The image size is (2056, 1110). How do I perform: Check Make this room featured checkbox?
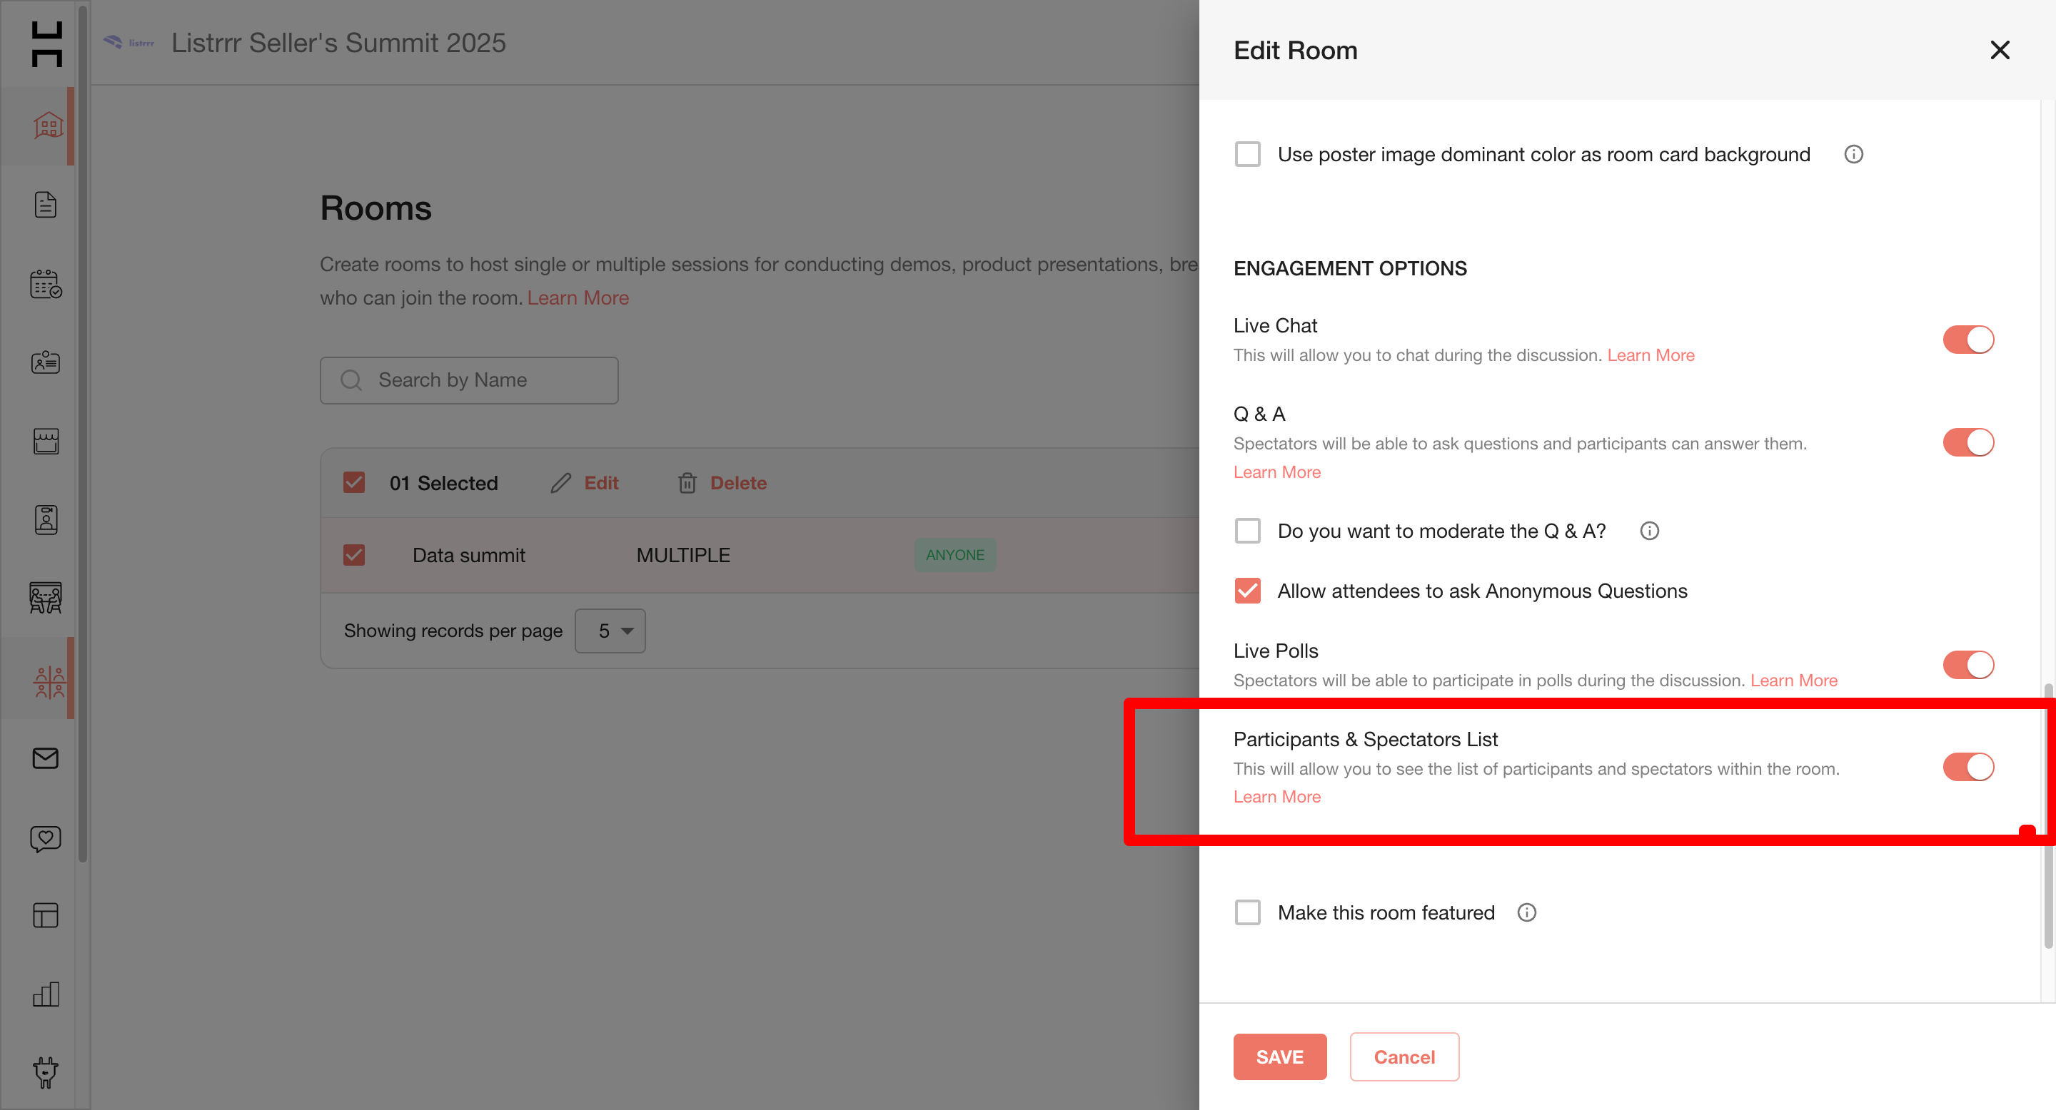point(1247,912)
